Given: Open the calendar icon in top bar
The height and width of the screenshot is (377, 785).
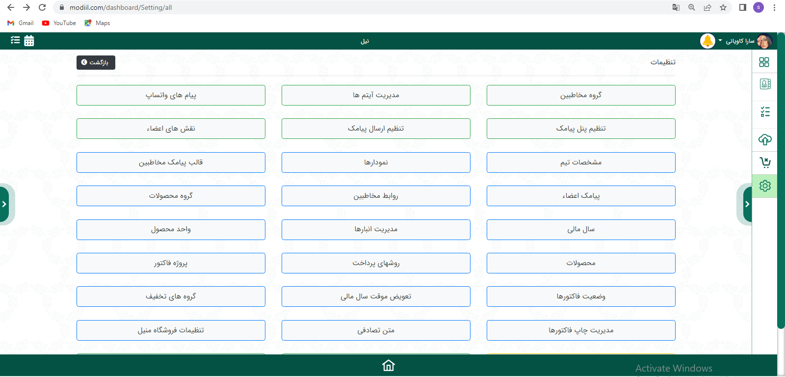Looking at the screenshot, I should point(29,41).
